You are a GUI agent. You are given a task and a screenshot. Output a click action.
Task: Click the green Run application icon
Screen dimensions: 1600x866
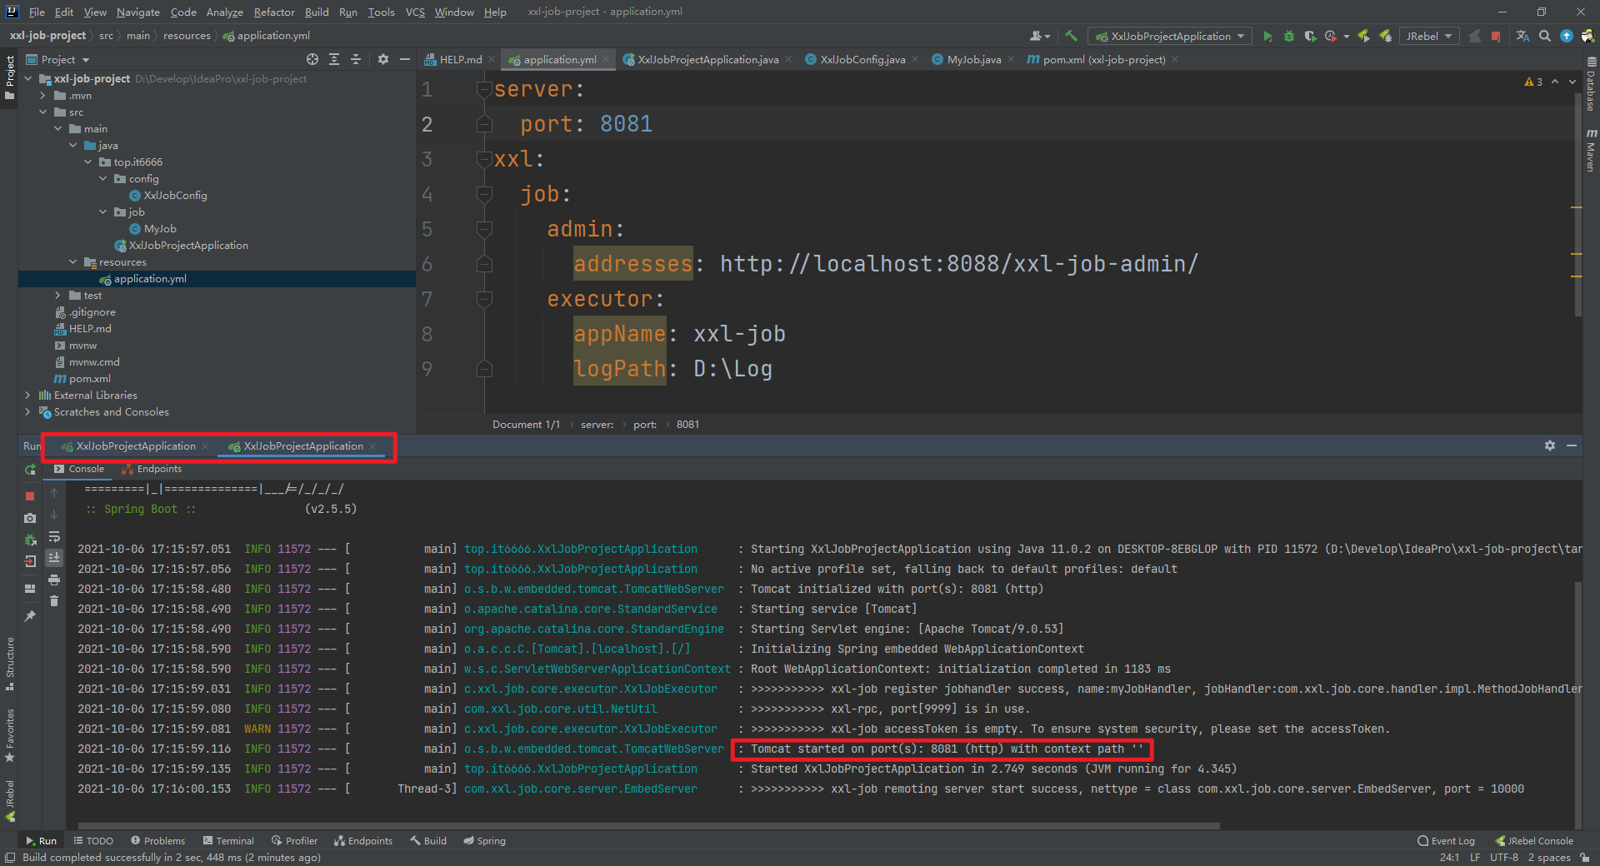click(x=1267, y=36)
